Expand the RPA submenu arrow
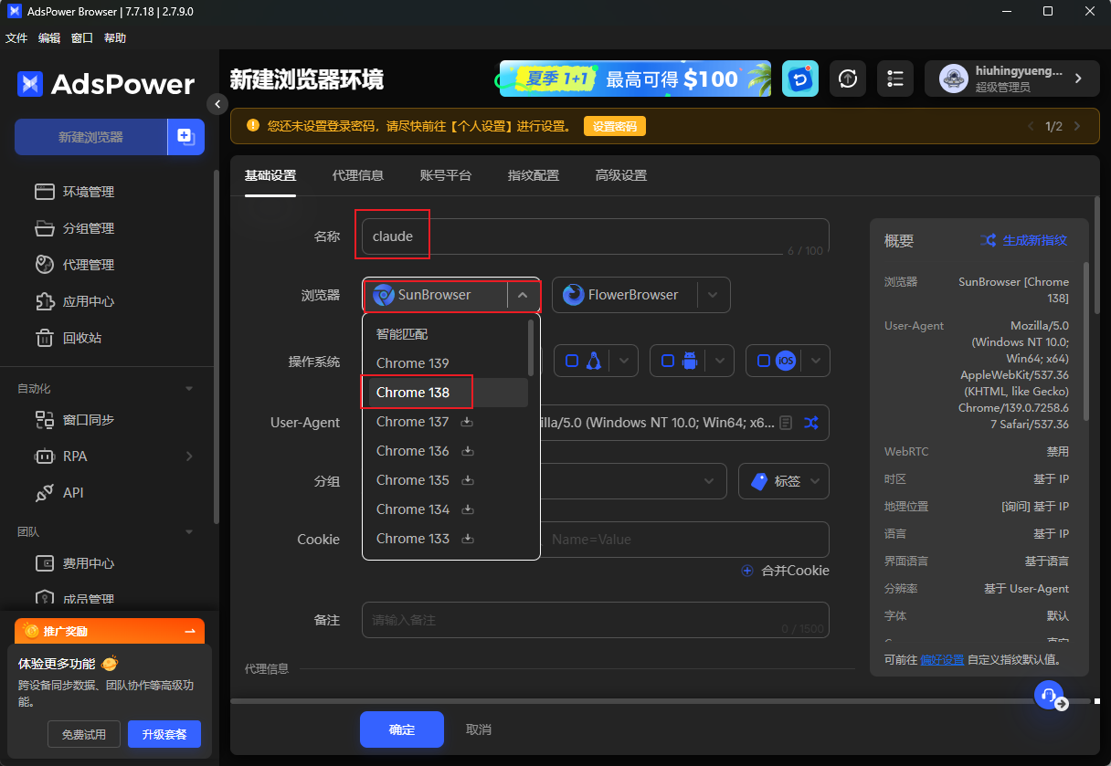This screenshot has width=1111, height=766. click(x=189, y=456)
